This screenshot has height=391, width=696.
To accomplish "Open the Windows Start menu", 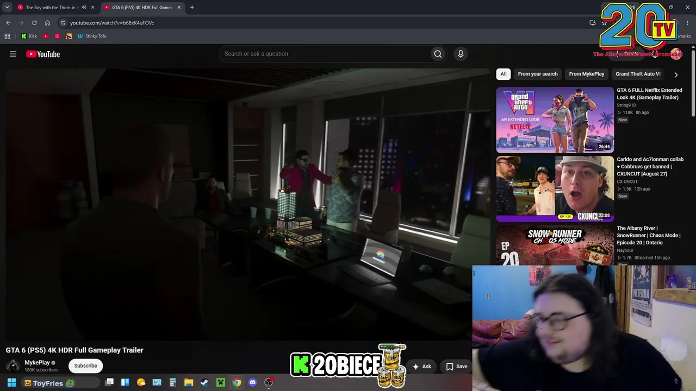I will coord(11,383).
